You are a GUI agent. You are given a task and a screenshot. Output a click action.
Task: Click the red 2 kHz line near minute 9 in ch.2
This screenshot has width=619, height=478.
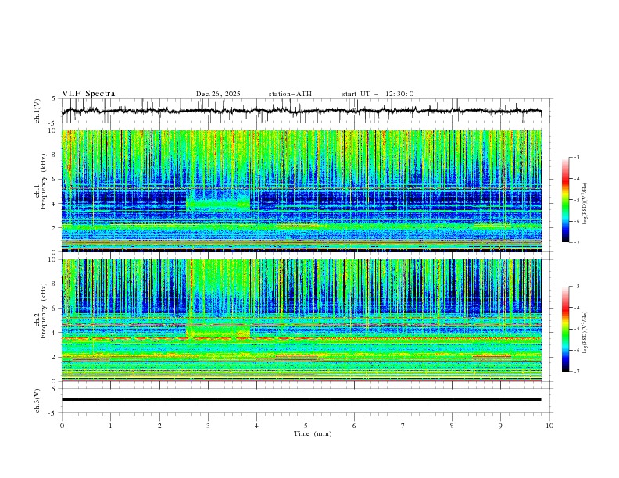pos(492,356)
